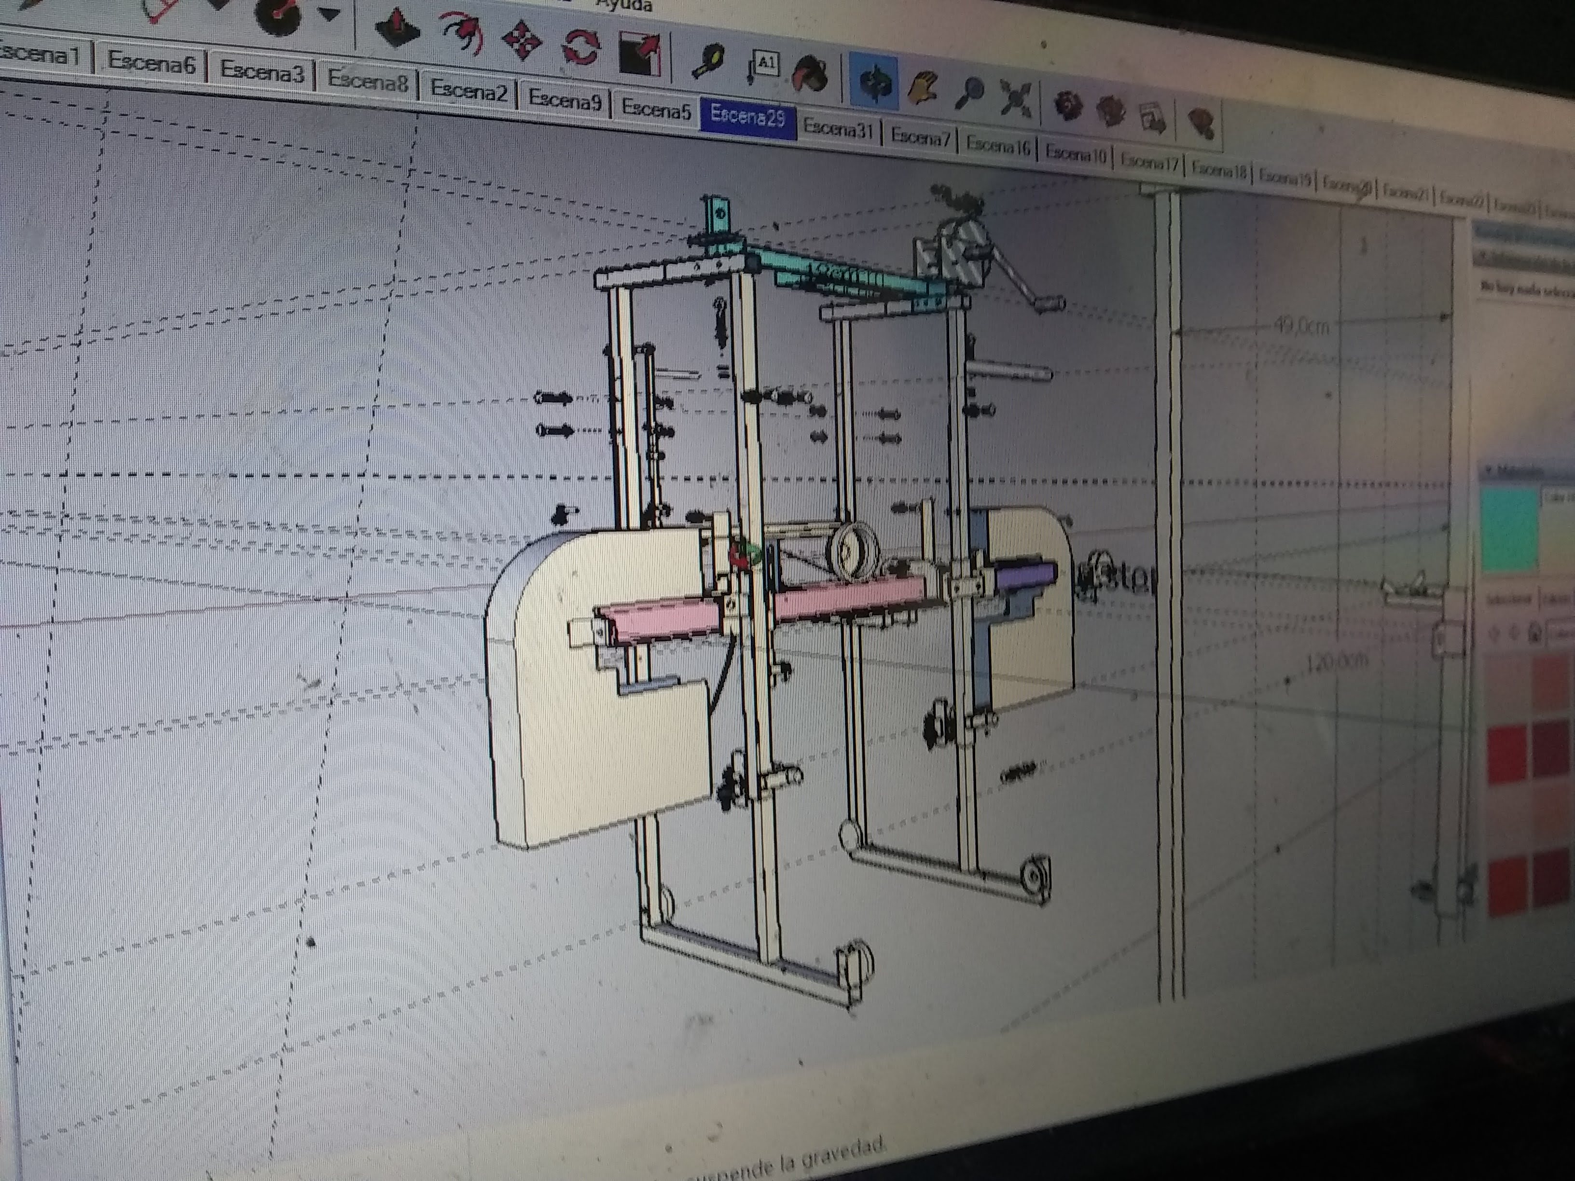Click the materials home icon
This screenshot has width=1575, height=1181.
[1535, 632]
